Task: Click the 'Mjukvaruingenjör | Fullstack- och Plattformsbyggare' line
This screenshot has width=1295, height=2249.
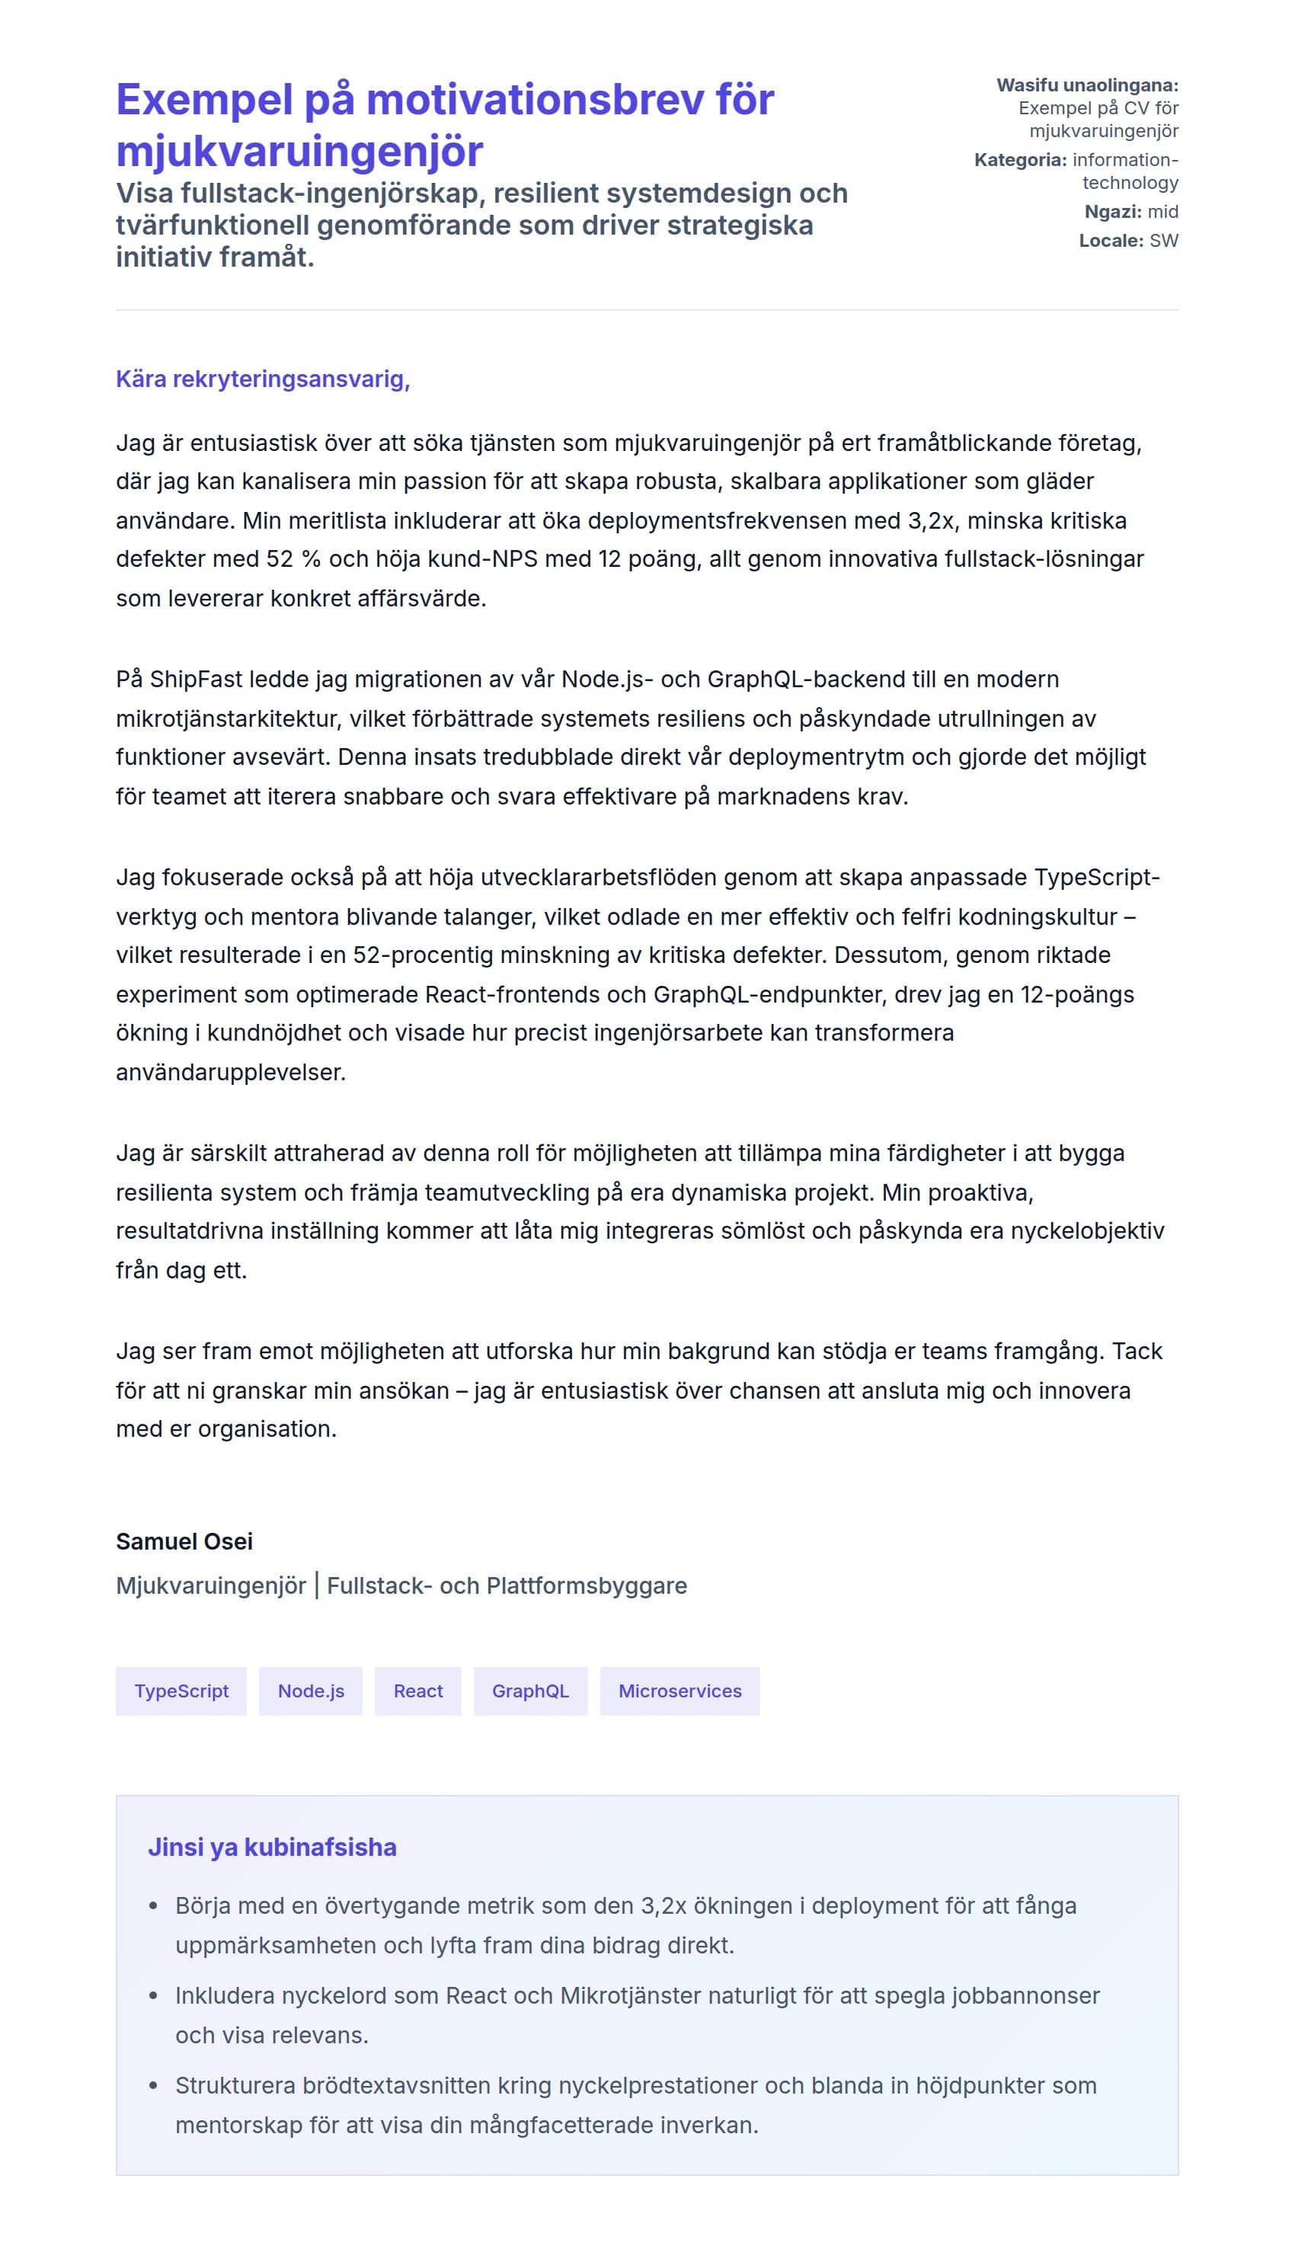Action: [x=401, y=1585]
